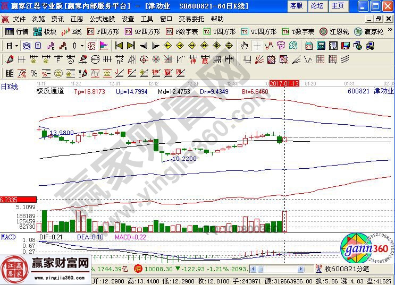Screen dimensions: 395x285
Task: Open the 文件 menu
Action: click(x=19, y=19)
